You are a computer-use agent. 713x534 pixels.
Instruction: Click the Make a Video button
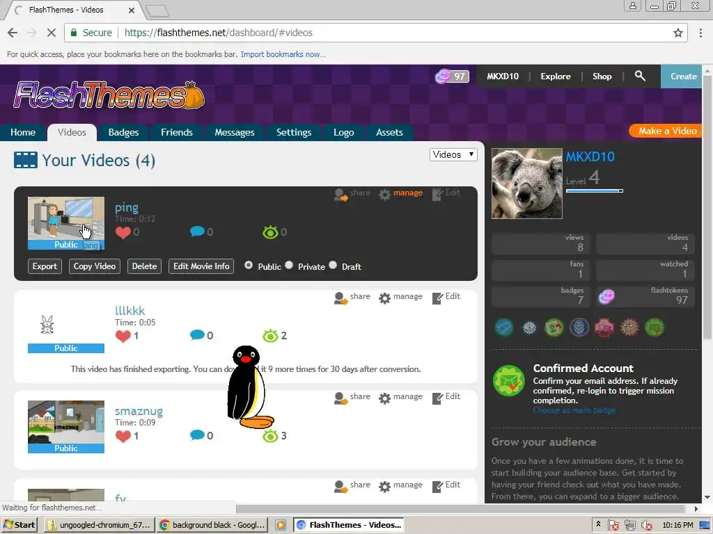(x=667, y=131)
